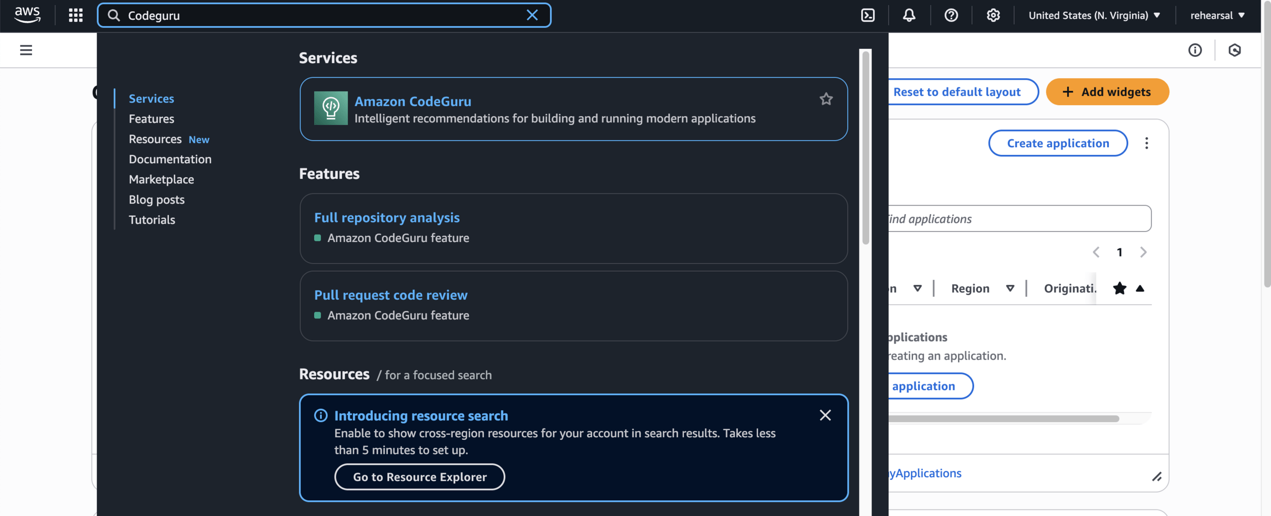Open the hexagon panel icon by the info icon
This screenshot has height=516, width=1271.
point(1234,50)
